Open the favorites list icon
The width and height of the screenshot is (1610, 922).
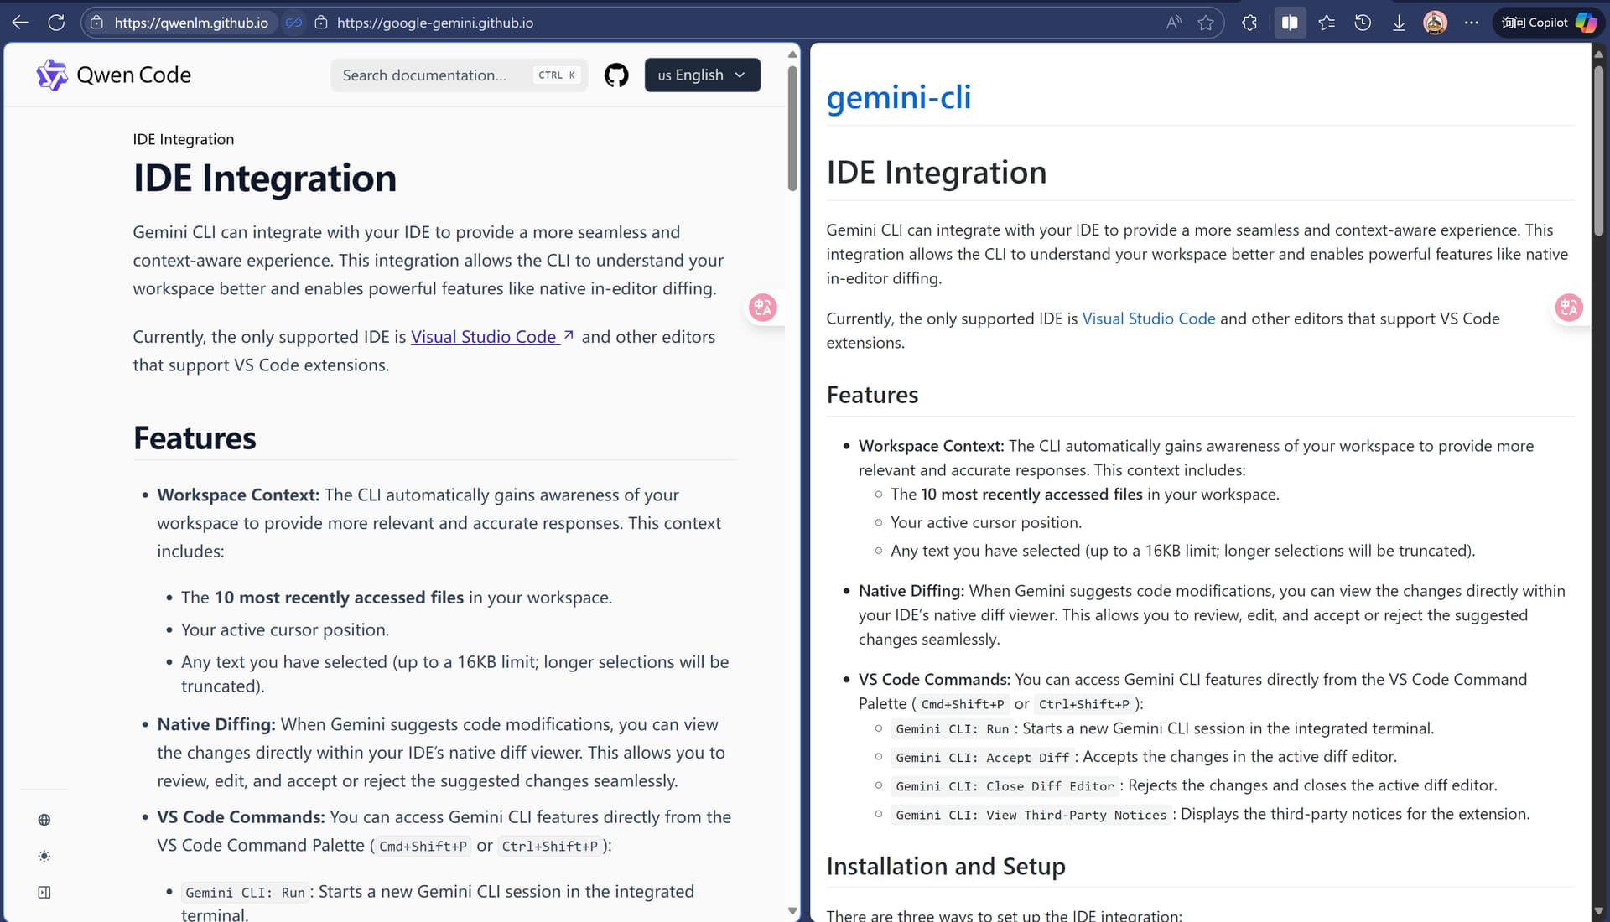coord(1327,23)
